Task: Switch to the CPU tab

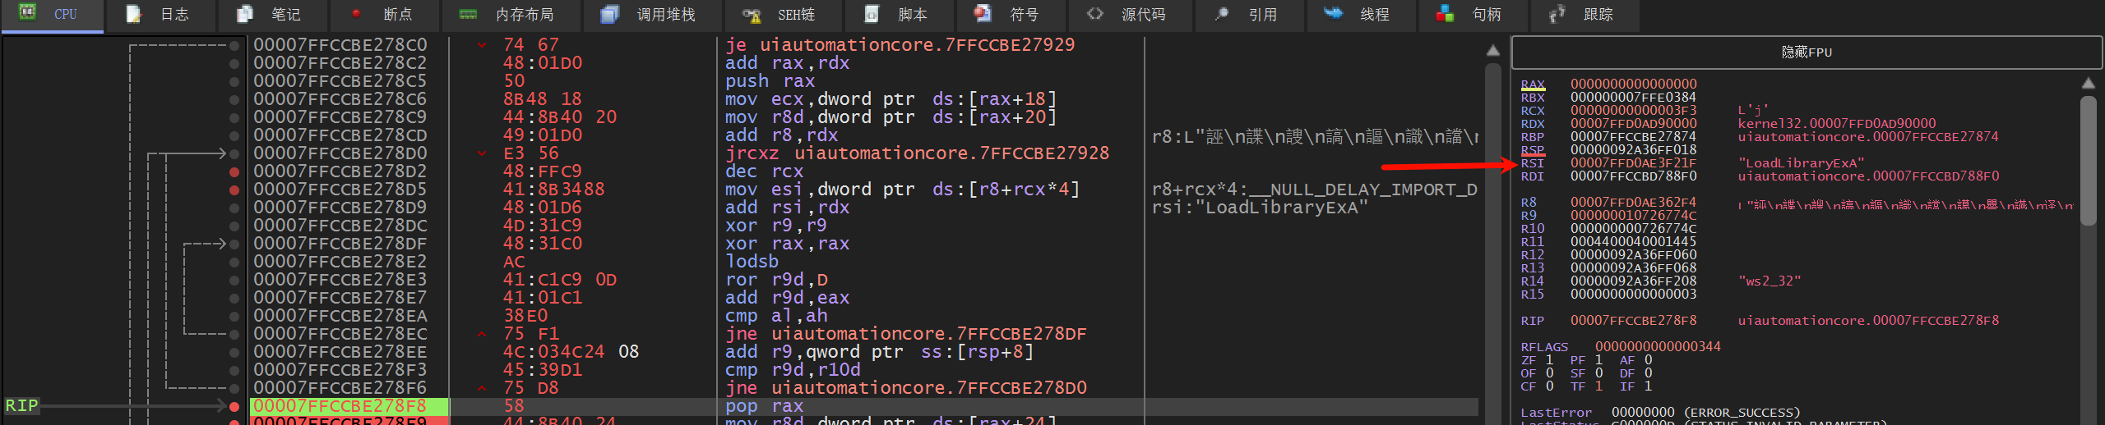Action: 53,15
